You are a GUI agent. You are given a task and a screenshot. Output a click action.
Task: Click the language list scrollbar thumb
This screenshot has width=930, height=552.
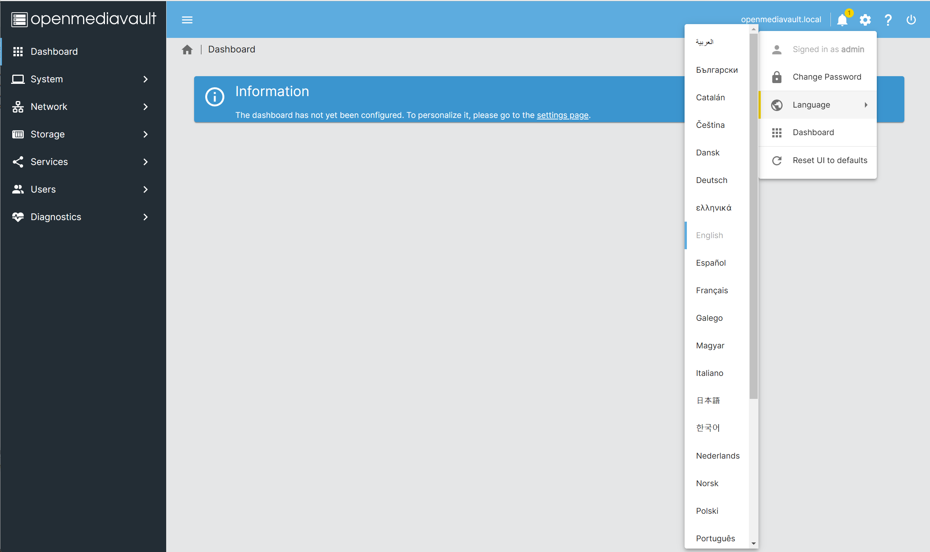tap(753, 216)
